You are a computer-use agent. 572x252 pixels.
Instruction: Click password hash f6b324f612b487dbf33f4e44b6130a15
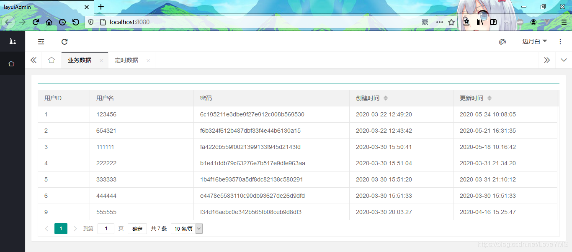(250, 131)
